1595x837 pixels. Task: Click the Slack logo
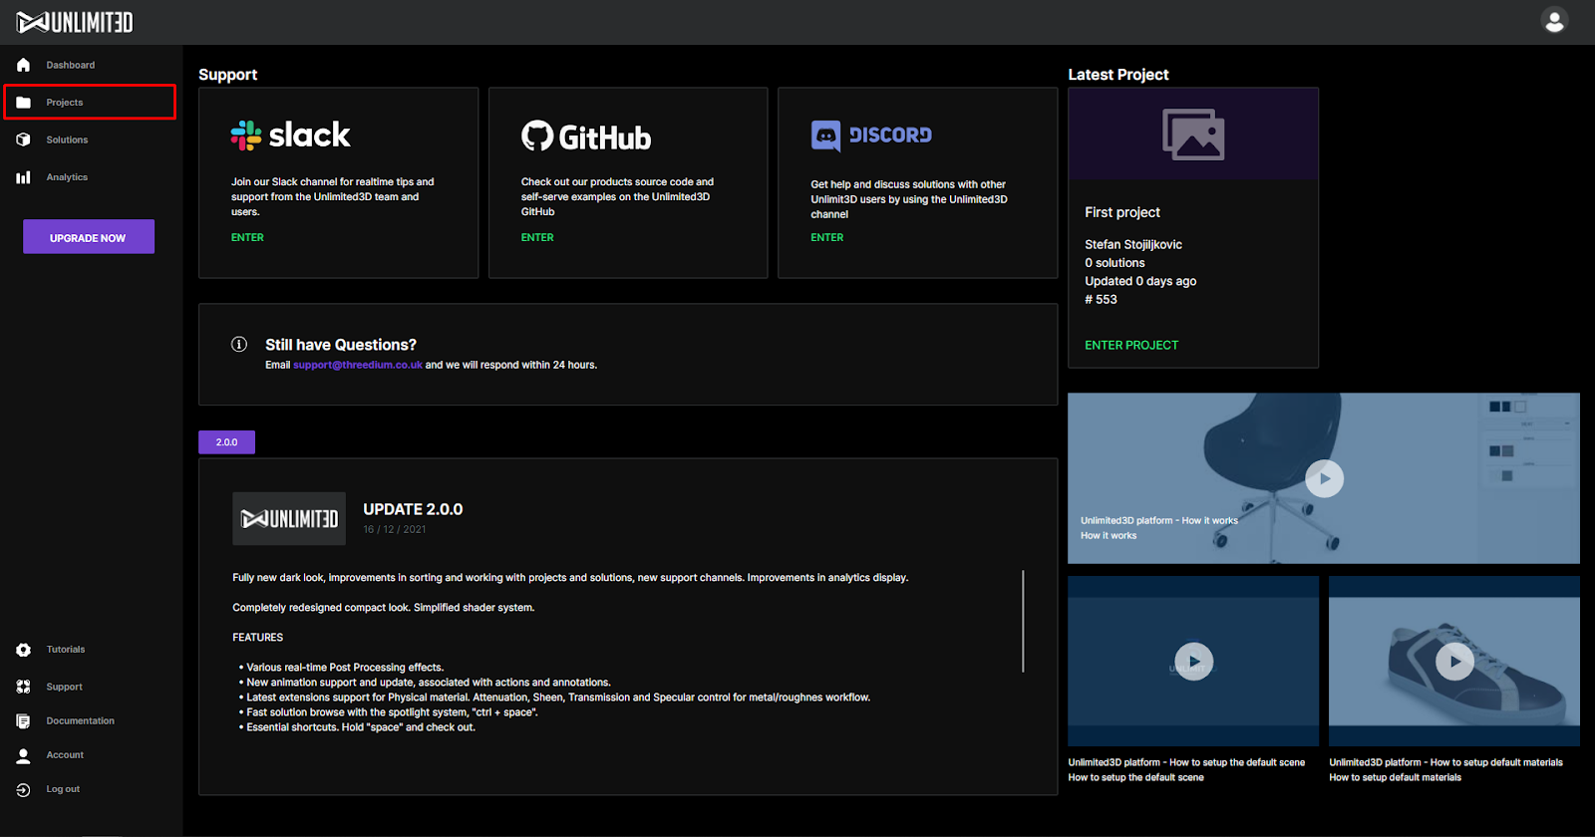pos(290,136)
